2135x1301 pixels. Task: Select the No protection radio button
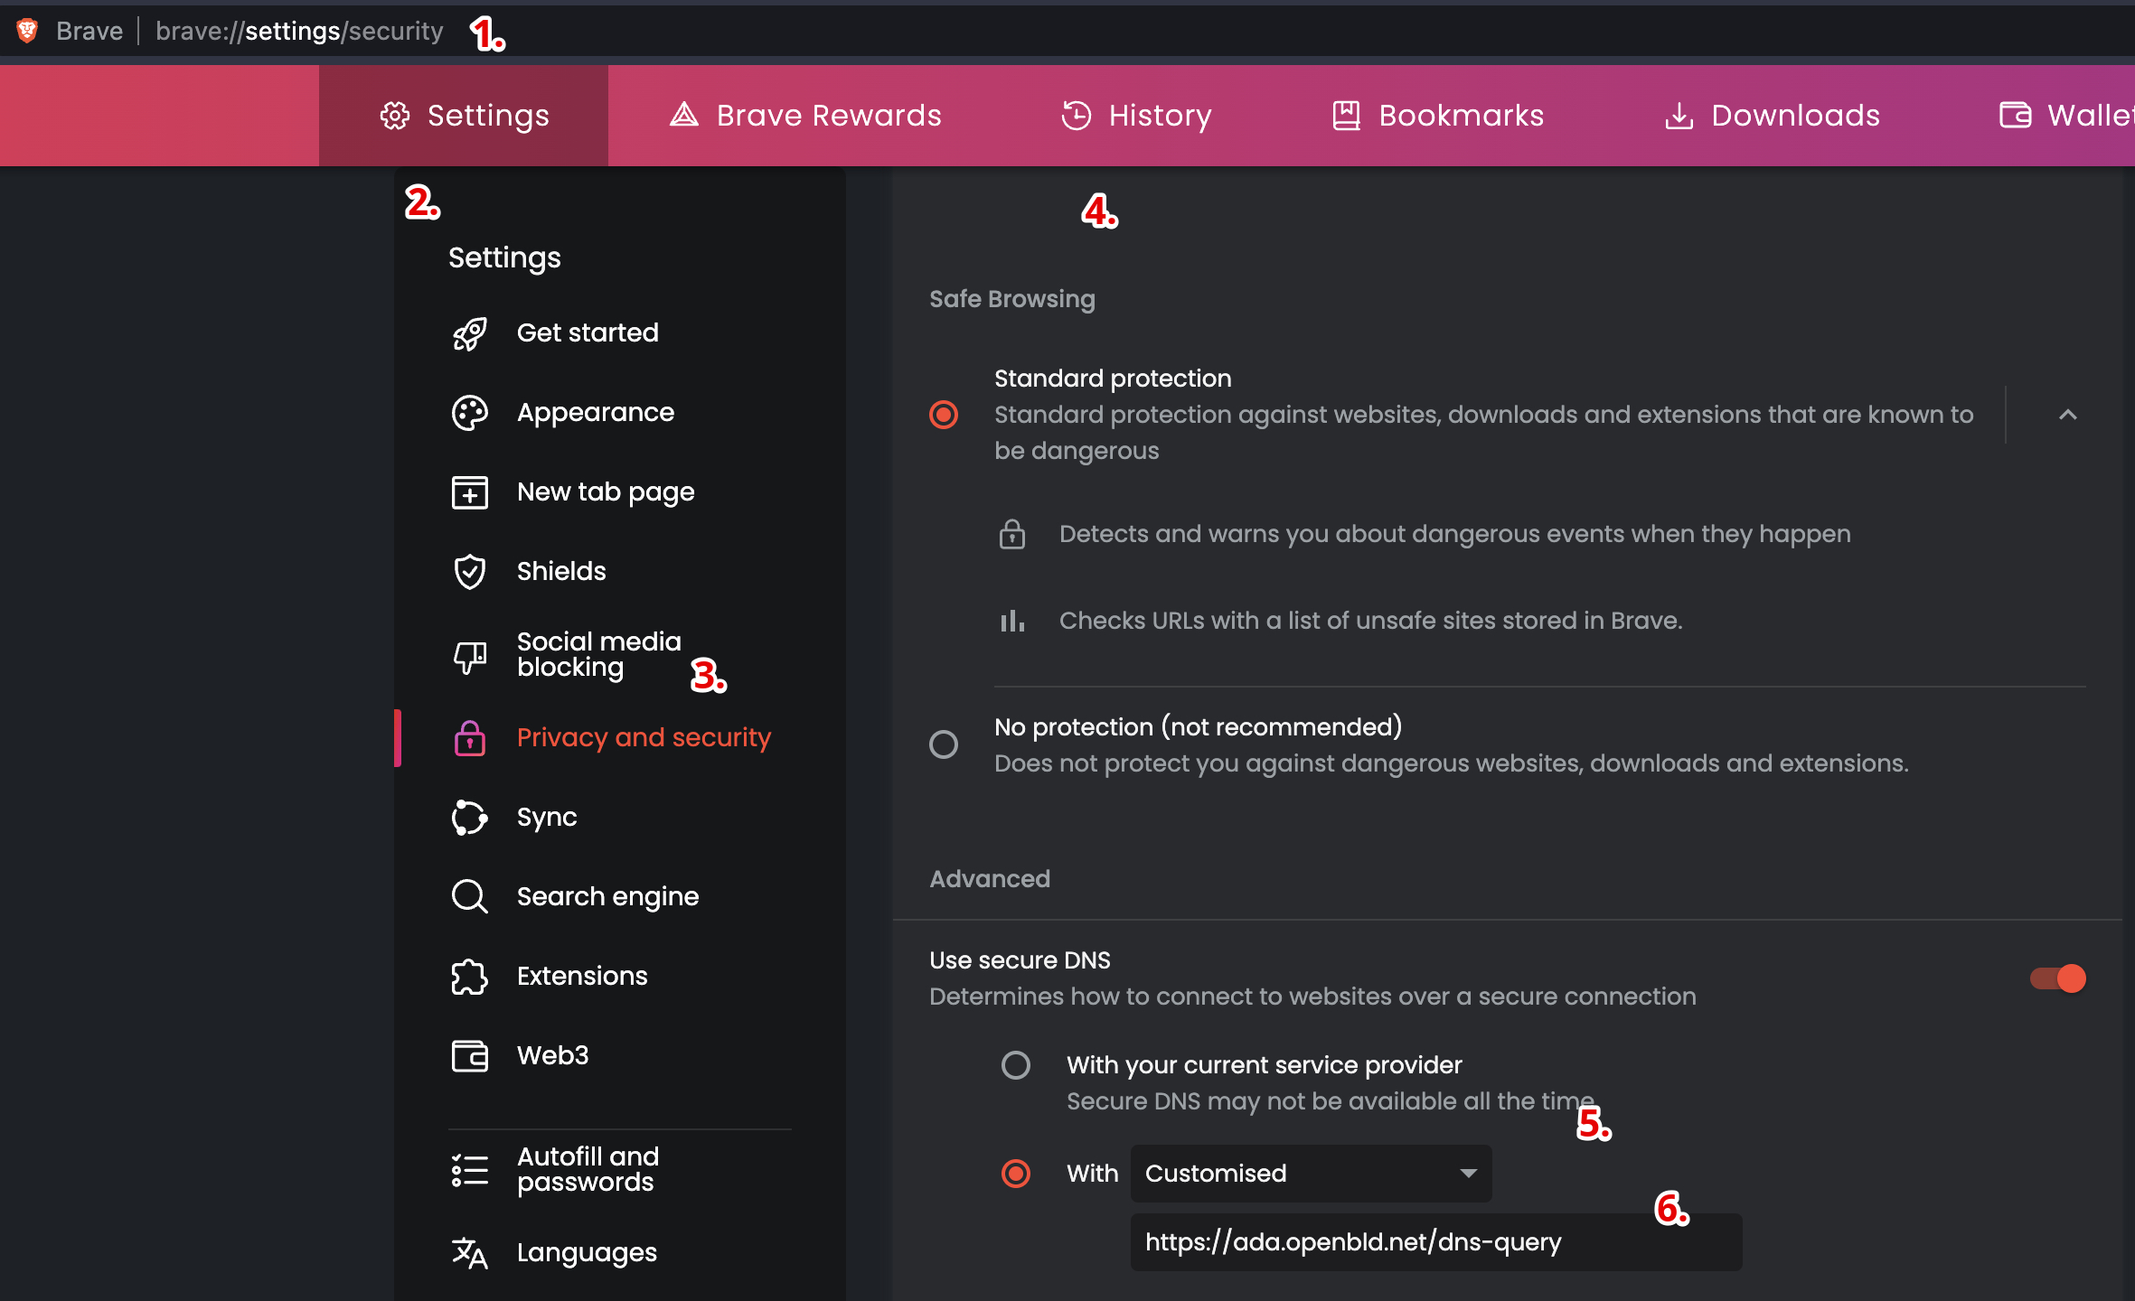(x=944, y=744)
